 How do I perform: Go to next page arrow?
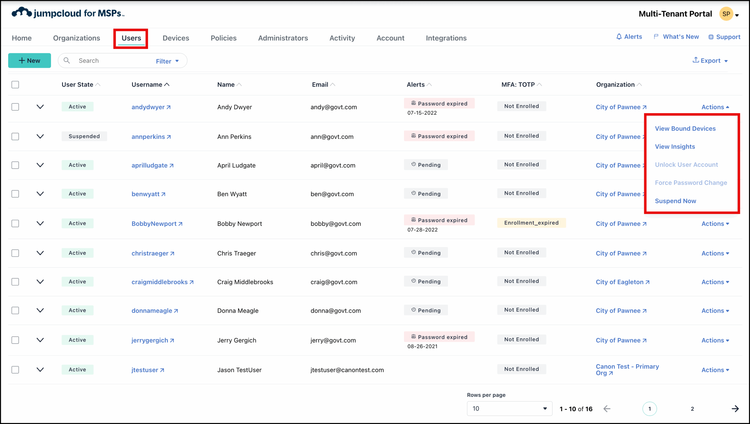pyautogui.click(x=735, y=409)
